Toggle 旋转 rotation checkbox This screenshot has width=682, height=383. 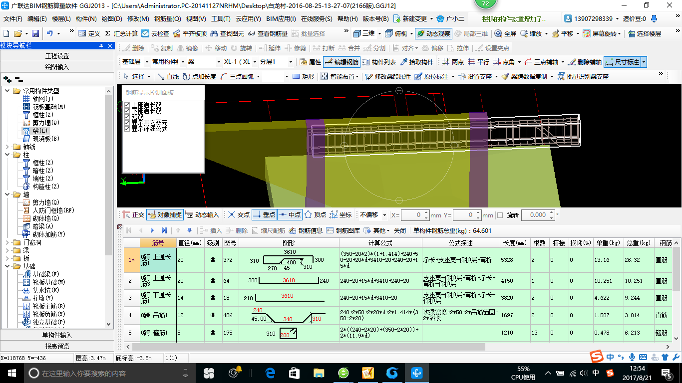pos(500,215)
